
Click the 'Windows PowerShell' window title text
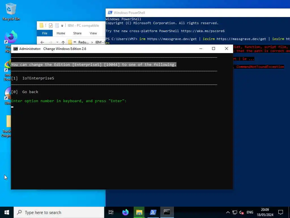click(129, 12)
